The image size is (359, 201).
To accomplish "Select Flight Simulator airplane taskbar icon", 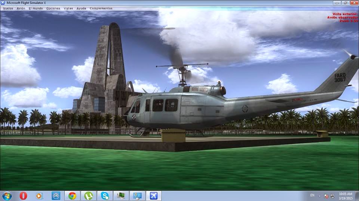I will [154, 196].
